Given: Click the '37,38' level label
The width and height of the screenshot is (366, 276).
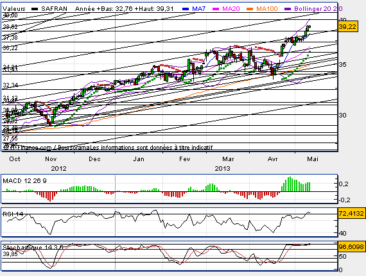Looking at the screenshot, I should [10, 37].
